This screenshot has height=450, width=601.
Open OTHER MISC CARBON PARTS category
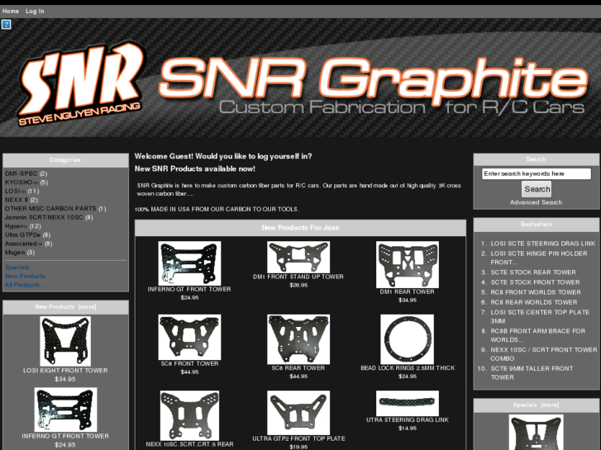point(50,209)
